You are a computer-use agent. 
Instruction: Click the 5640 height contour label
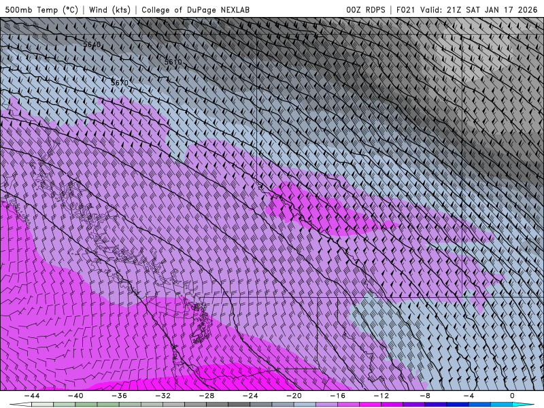pyautogui.click(x=92, y=44)
